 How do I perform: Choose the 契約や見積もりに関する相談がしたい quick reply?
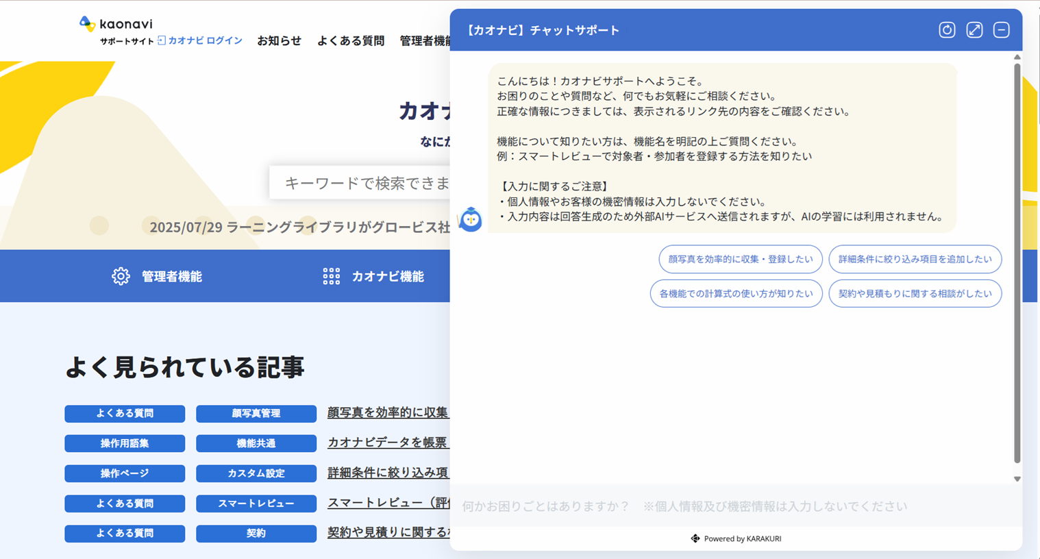point(915,293)
